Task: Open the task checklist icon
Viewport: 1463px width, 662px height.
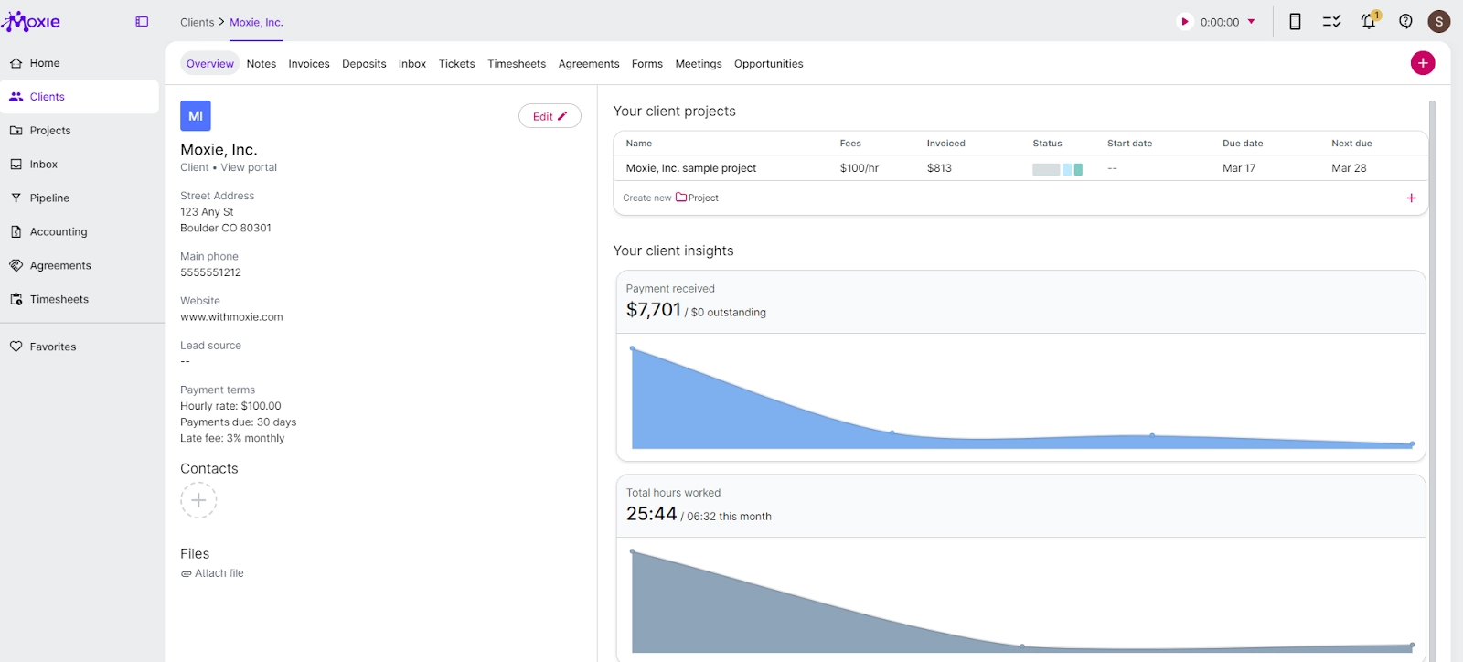Action: pos(1331,22)
